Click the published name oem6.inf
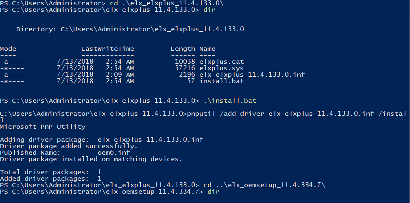The width and height of the screenshot is (410, 203). pos(113,153)
